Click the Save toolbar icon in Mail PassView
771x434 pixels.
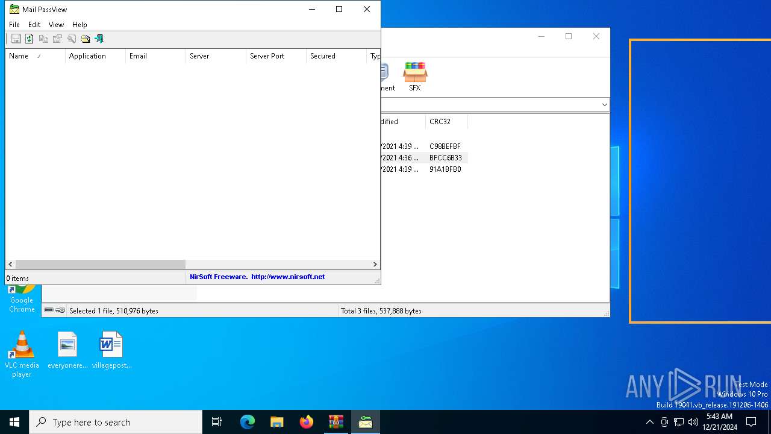coord(16,39)
